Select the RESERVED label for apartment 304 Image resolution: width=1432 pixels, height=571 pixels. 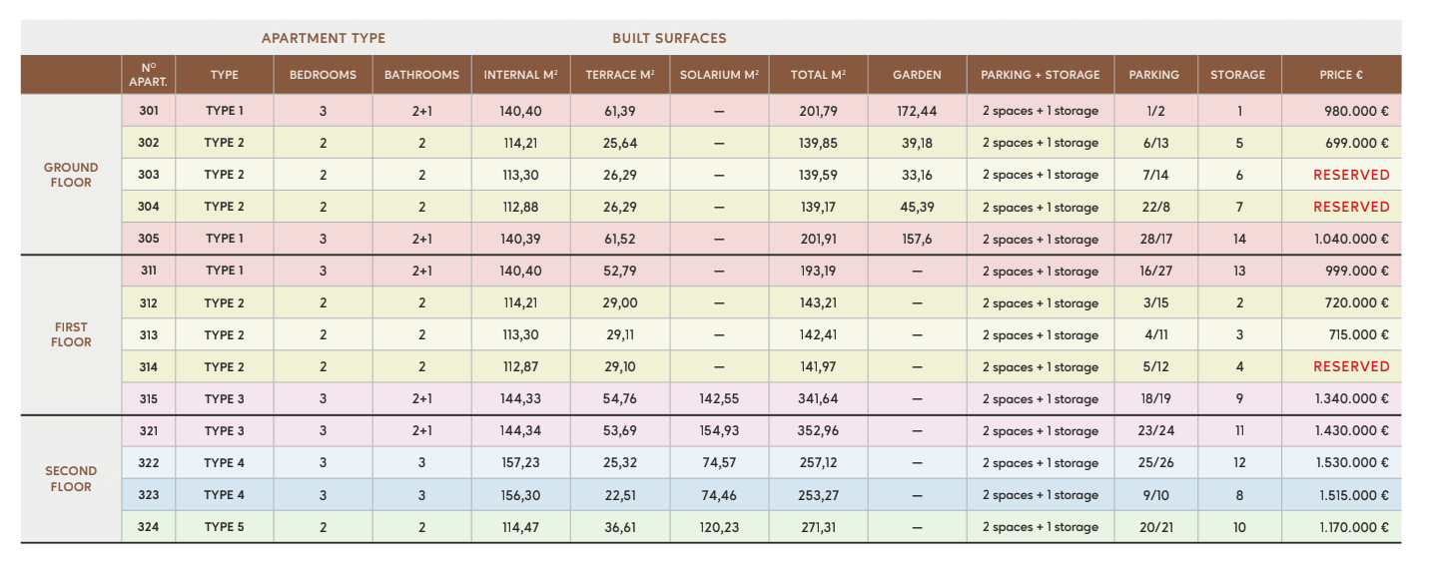pyautogui.click(x=1351, y=207)
